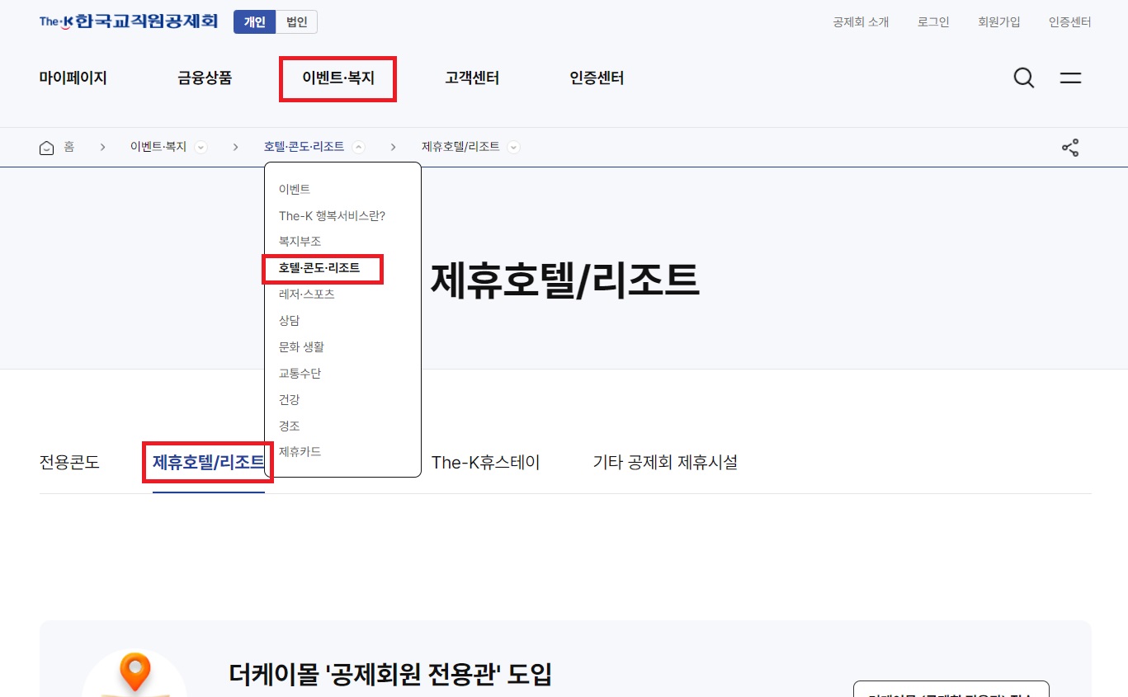Select 이벤트 in dropdown list
Viewport: 1128px width, 697px height.
point(295,189)
